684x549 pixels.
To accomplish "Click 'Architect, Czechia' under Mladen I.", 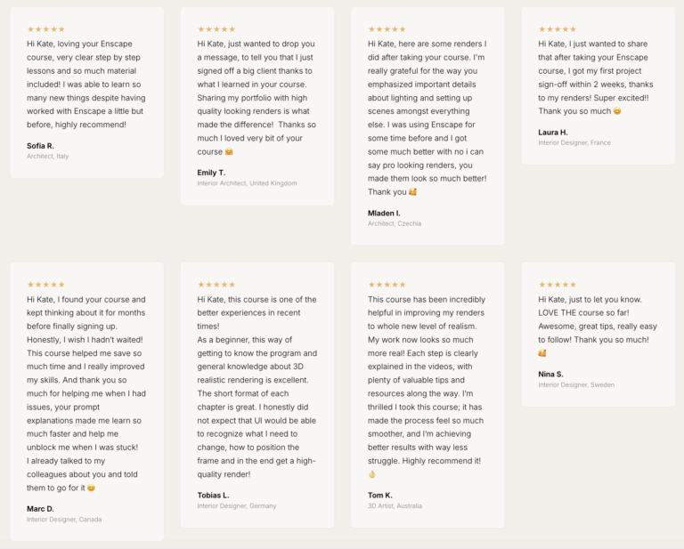I will click(395, 223).
